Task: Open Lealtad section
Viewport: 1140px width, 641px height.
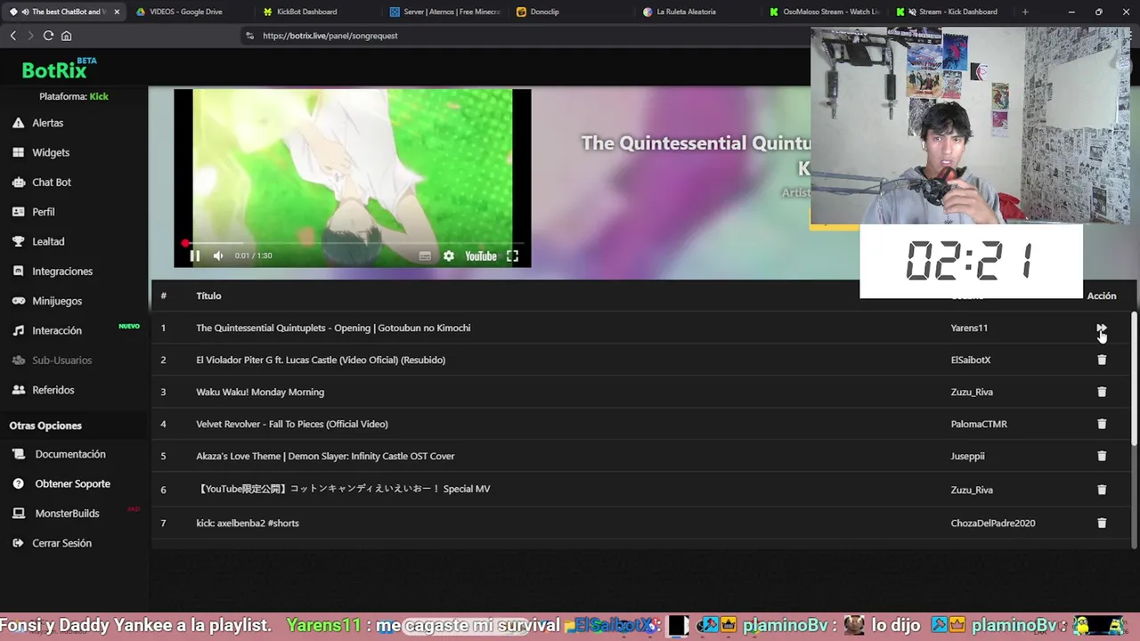Action: (48, 241)
